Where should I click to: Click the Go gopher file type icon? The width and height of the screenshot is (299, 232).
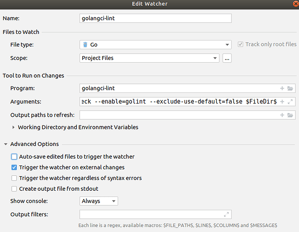pos(85,45)
